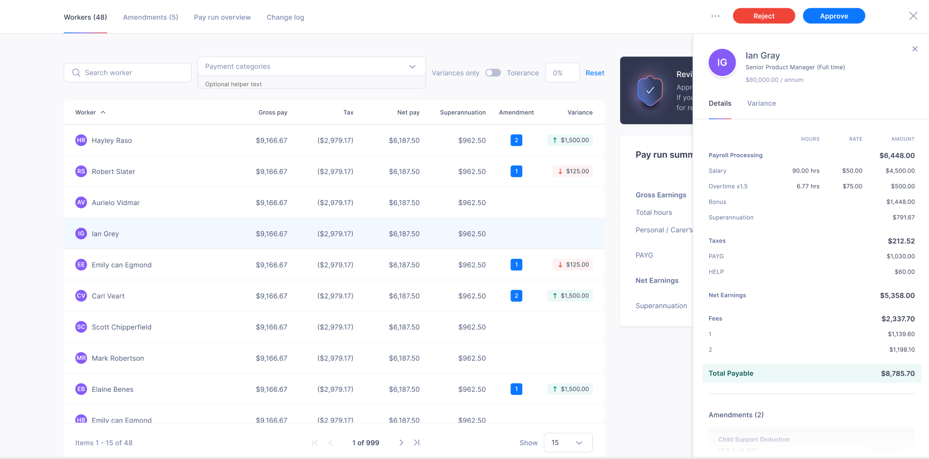Open the Variance tab in details panel
This screenshot has height=459, width=929.
[761, 103]
